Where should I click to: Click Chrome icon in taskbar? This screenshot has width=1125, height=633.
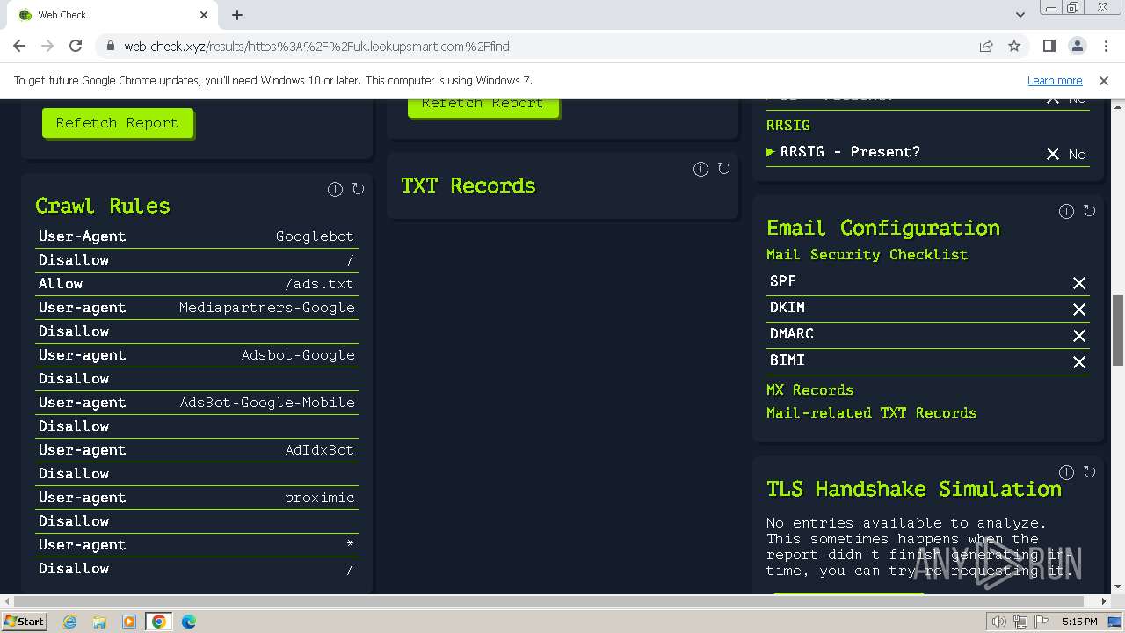coord(159,622)
